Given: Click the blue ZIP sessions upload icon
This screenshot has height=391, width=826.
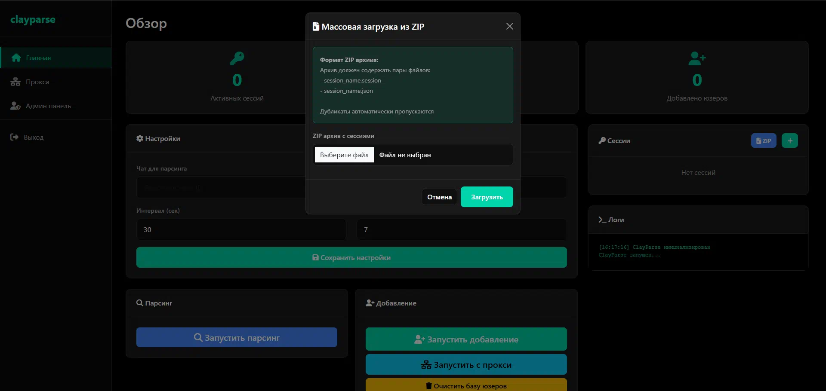Looking at the screenshot, I should pos(763,141).
